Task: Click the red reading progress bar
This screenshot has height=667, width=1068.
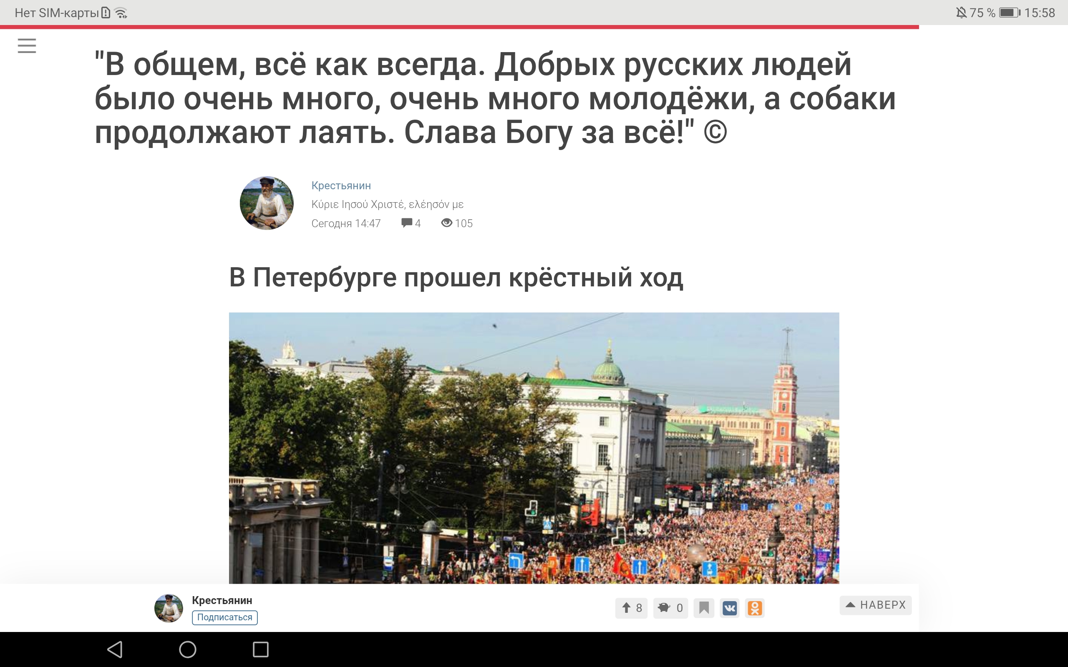Action: (x=459, y=27)
